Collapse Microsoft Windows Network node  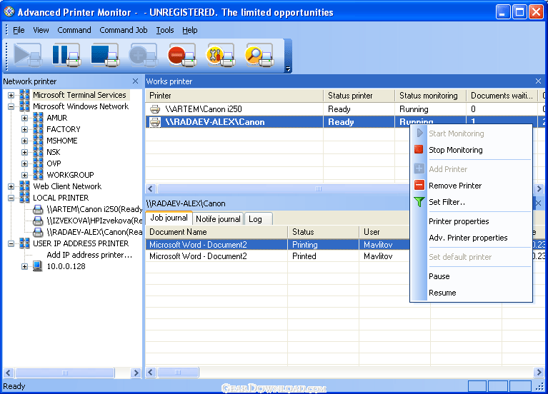11,106
